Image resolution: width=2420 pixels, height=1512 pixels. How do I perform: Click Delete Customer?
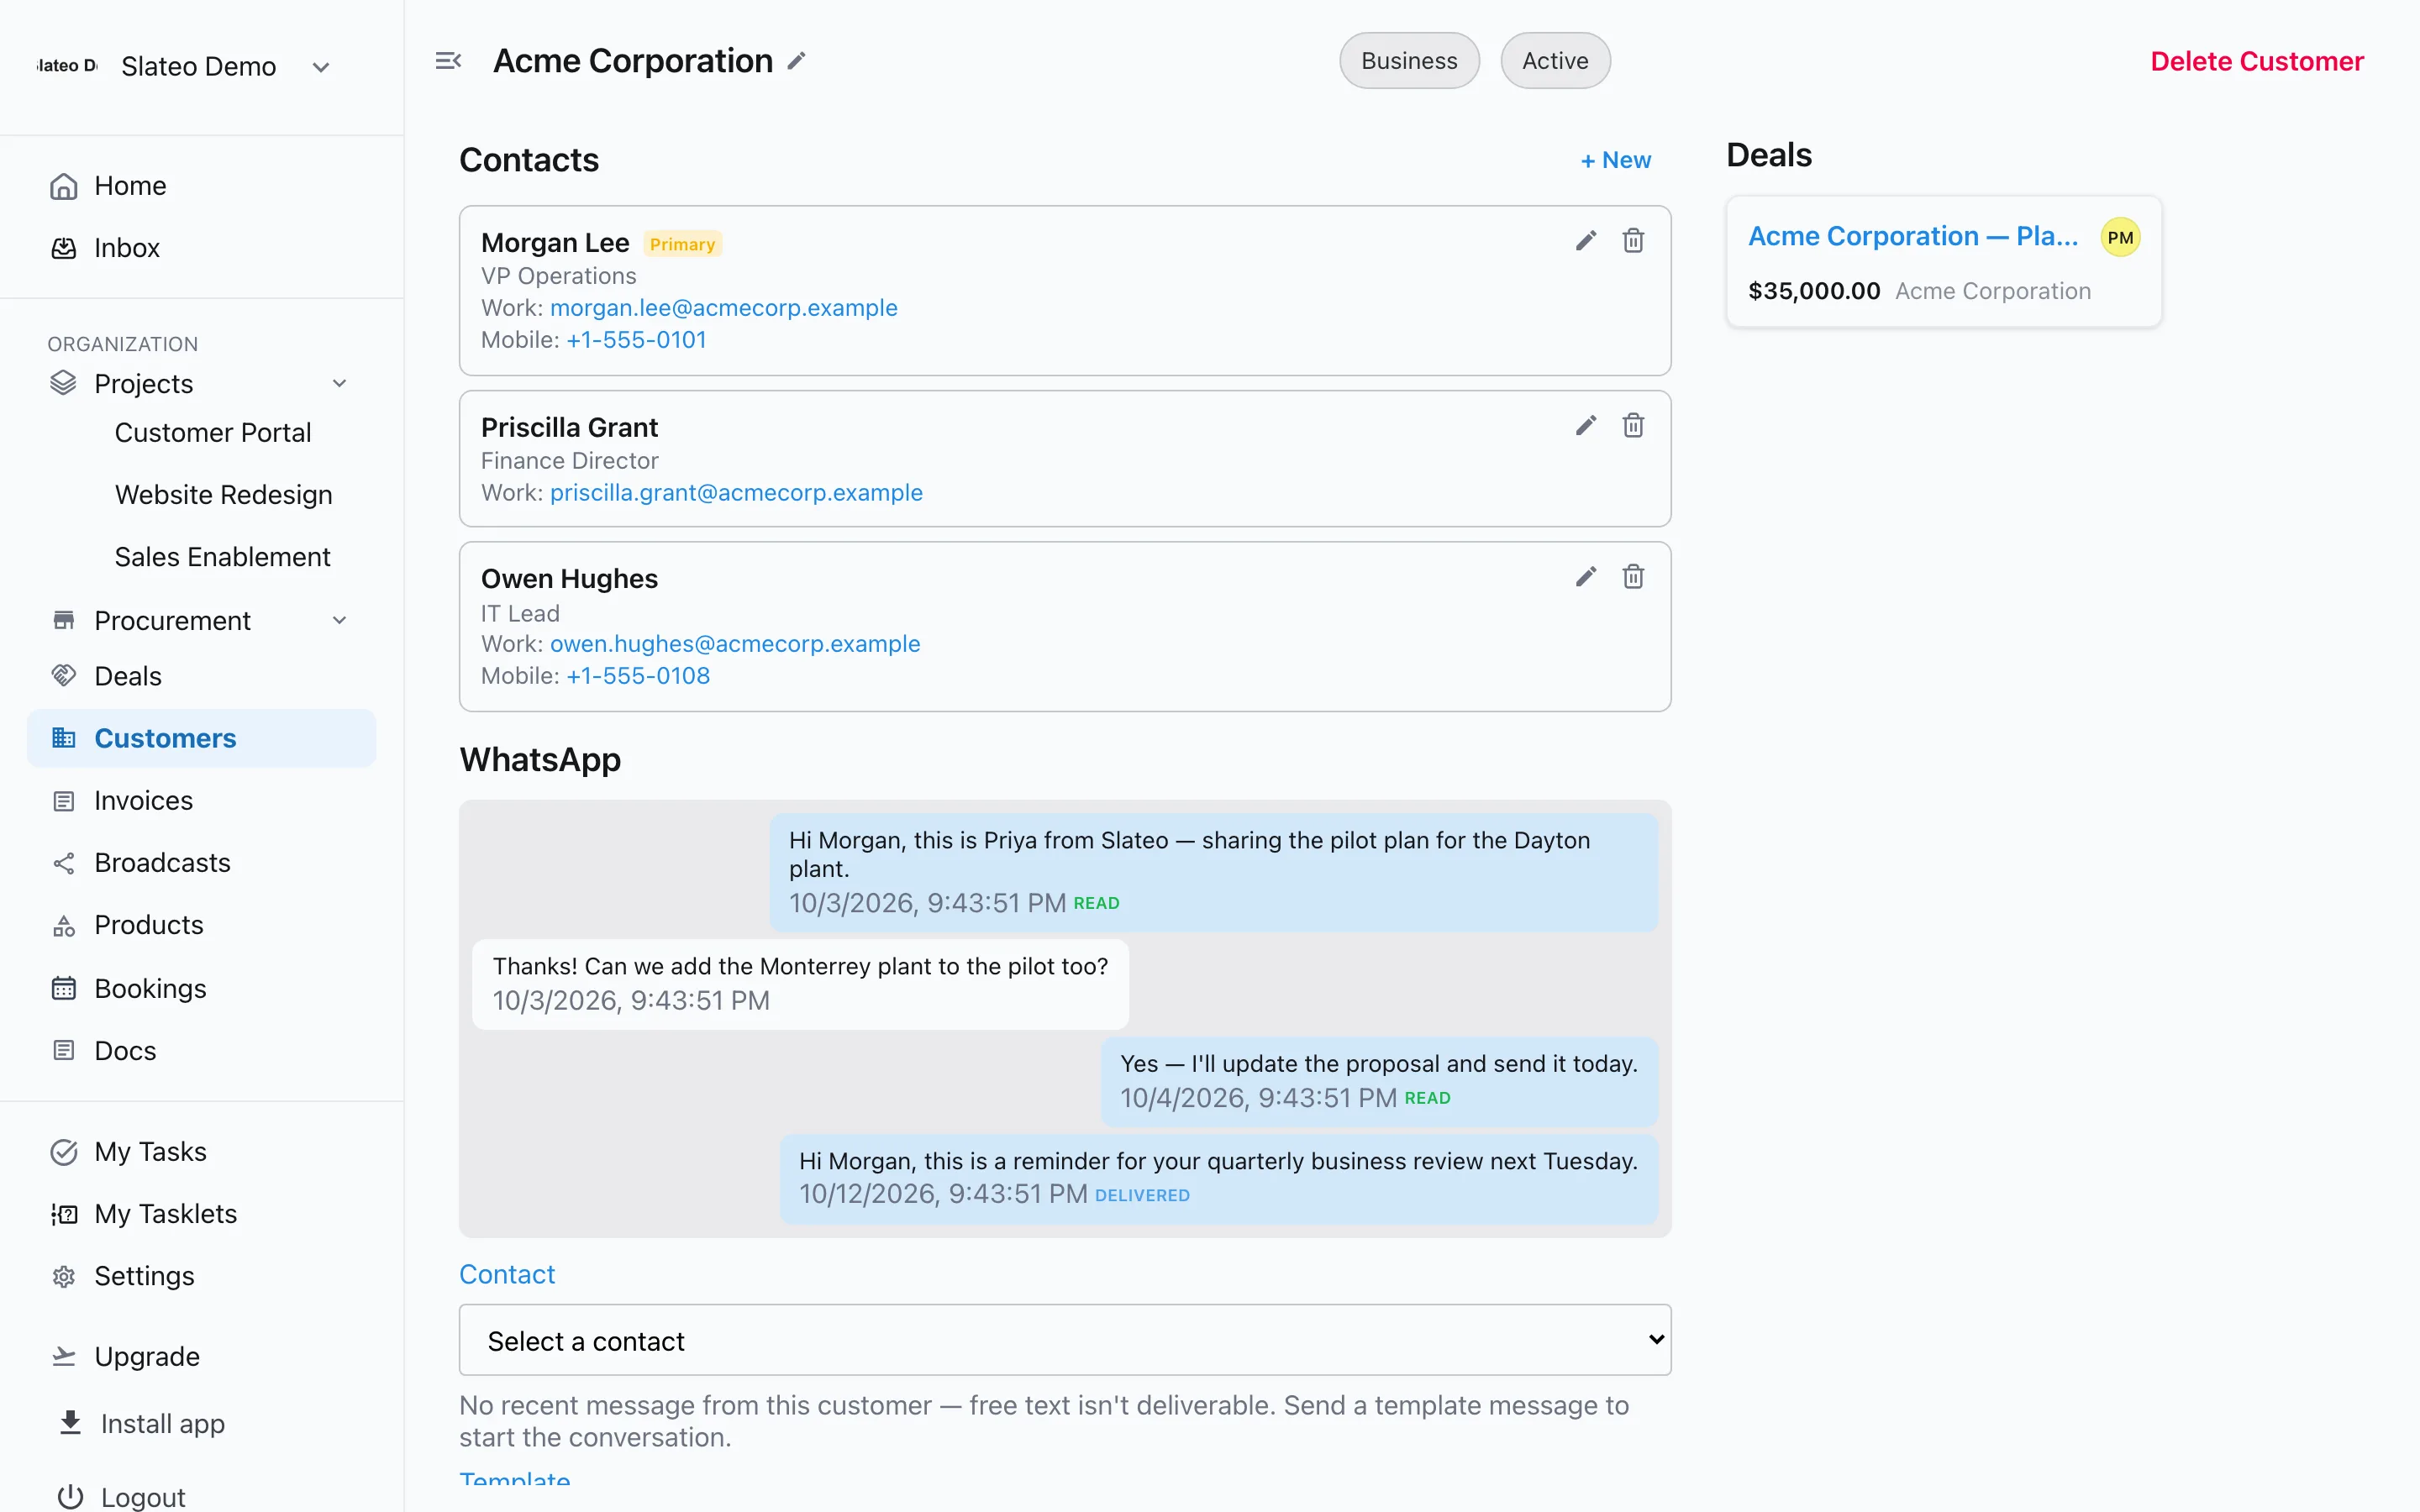tap(2257, 61)
